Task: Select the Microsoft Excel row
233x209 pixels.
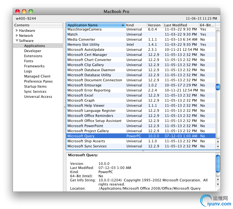Action: pyautogui.click(x=141, y=95)
